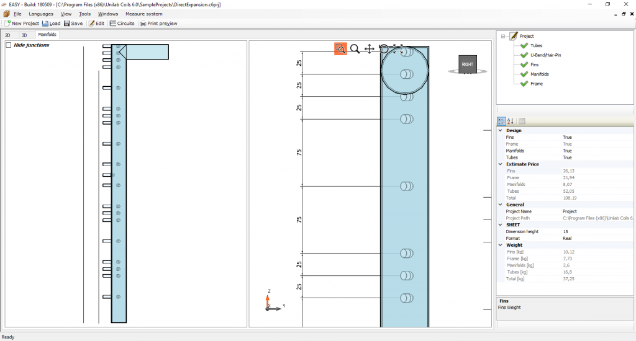
Task: Select Manifolds in the project tree
Action: [x=539, y=74]
